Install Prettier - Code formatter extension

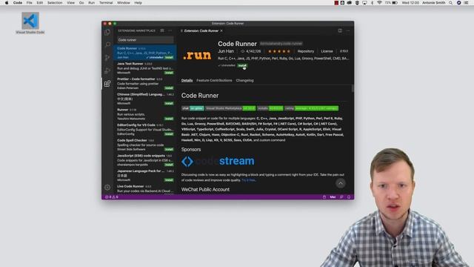[169, 88]
